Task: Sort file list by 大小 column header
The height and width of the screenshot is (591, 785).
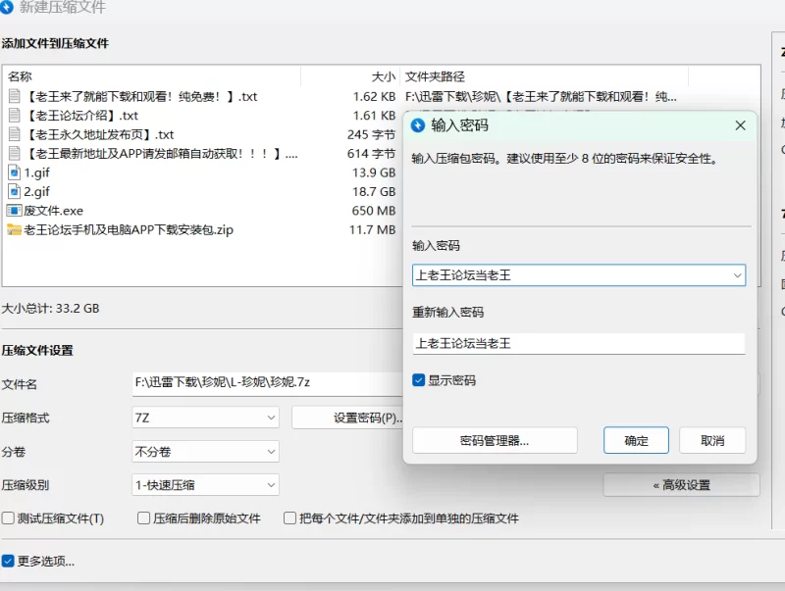Action: [x=383, y=76]
